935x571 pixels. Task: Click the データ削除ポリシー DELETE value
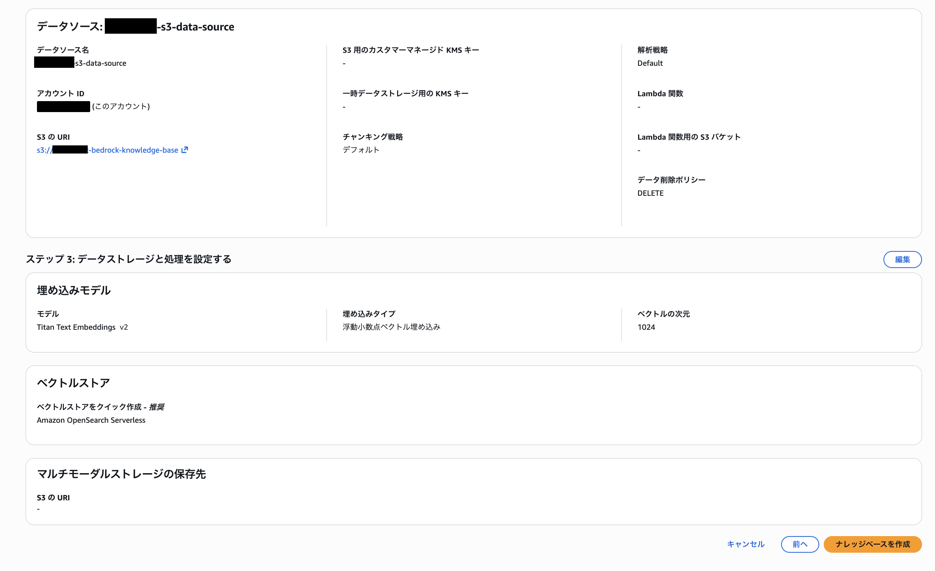650,193
